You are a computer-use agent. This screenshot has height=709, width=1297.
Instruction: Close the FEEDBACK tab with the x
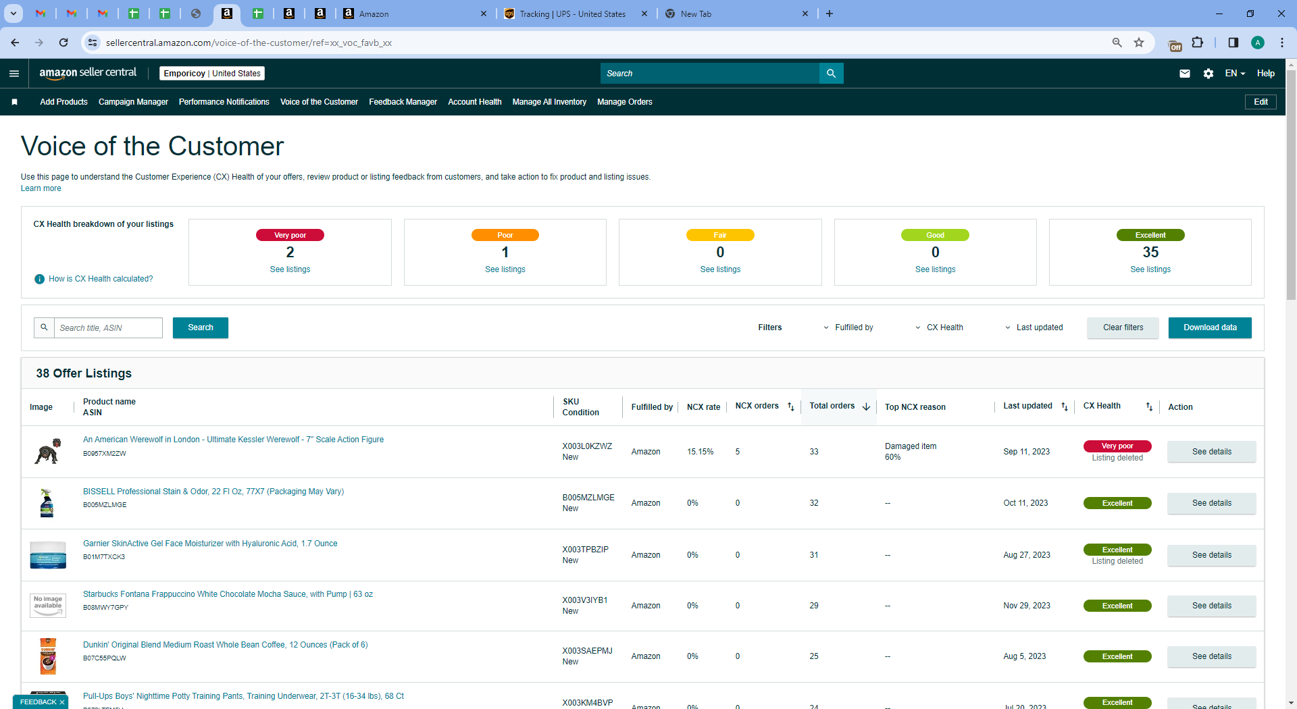[62, 702]
